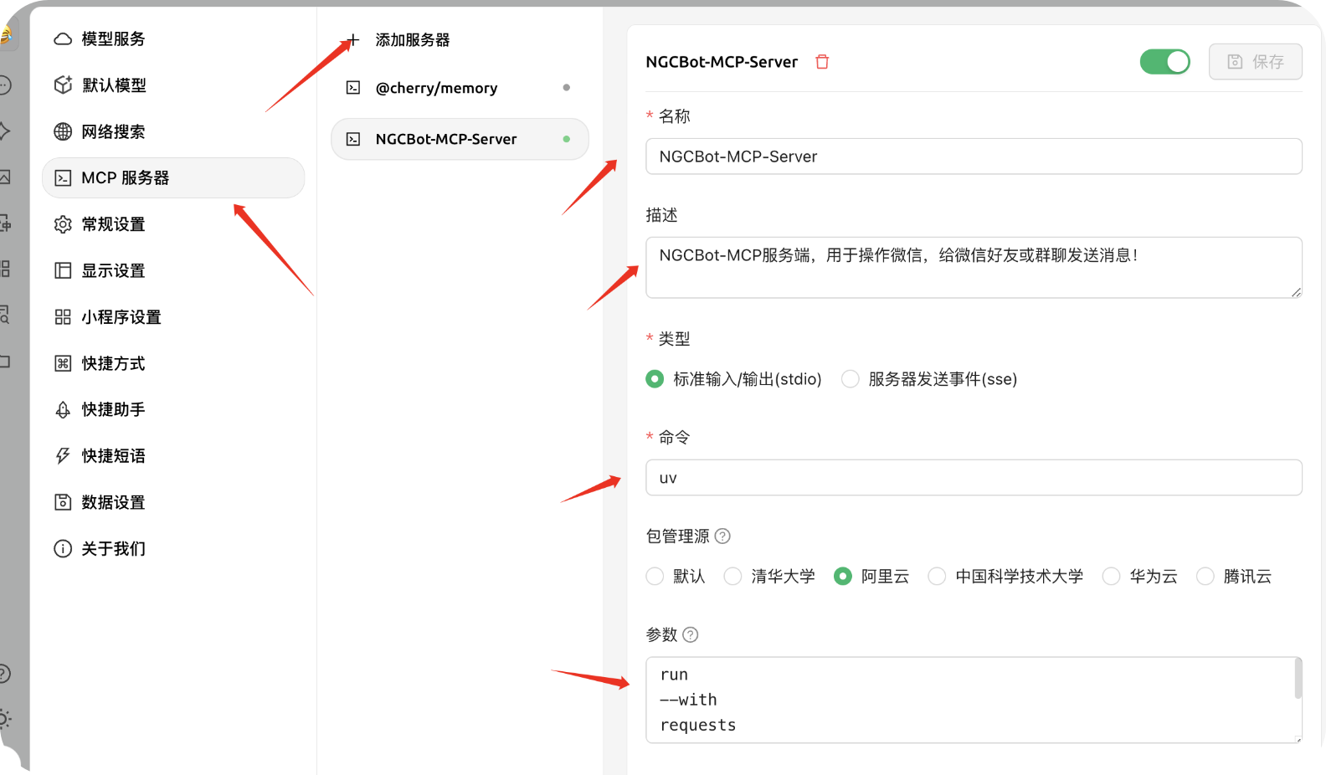Click terminal icon of @cherry/memory entry
Viewport: 1326px width, 775px height.
353,88
